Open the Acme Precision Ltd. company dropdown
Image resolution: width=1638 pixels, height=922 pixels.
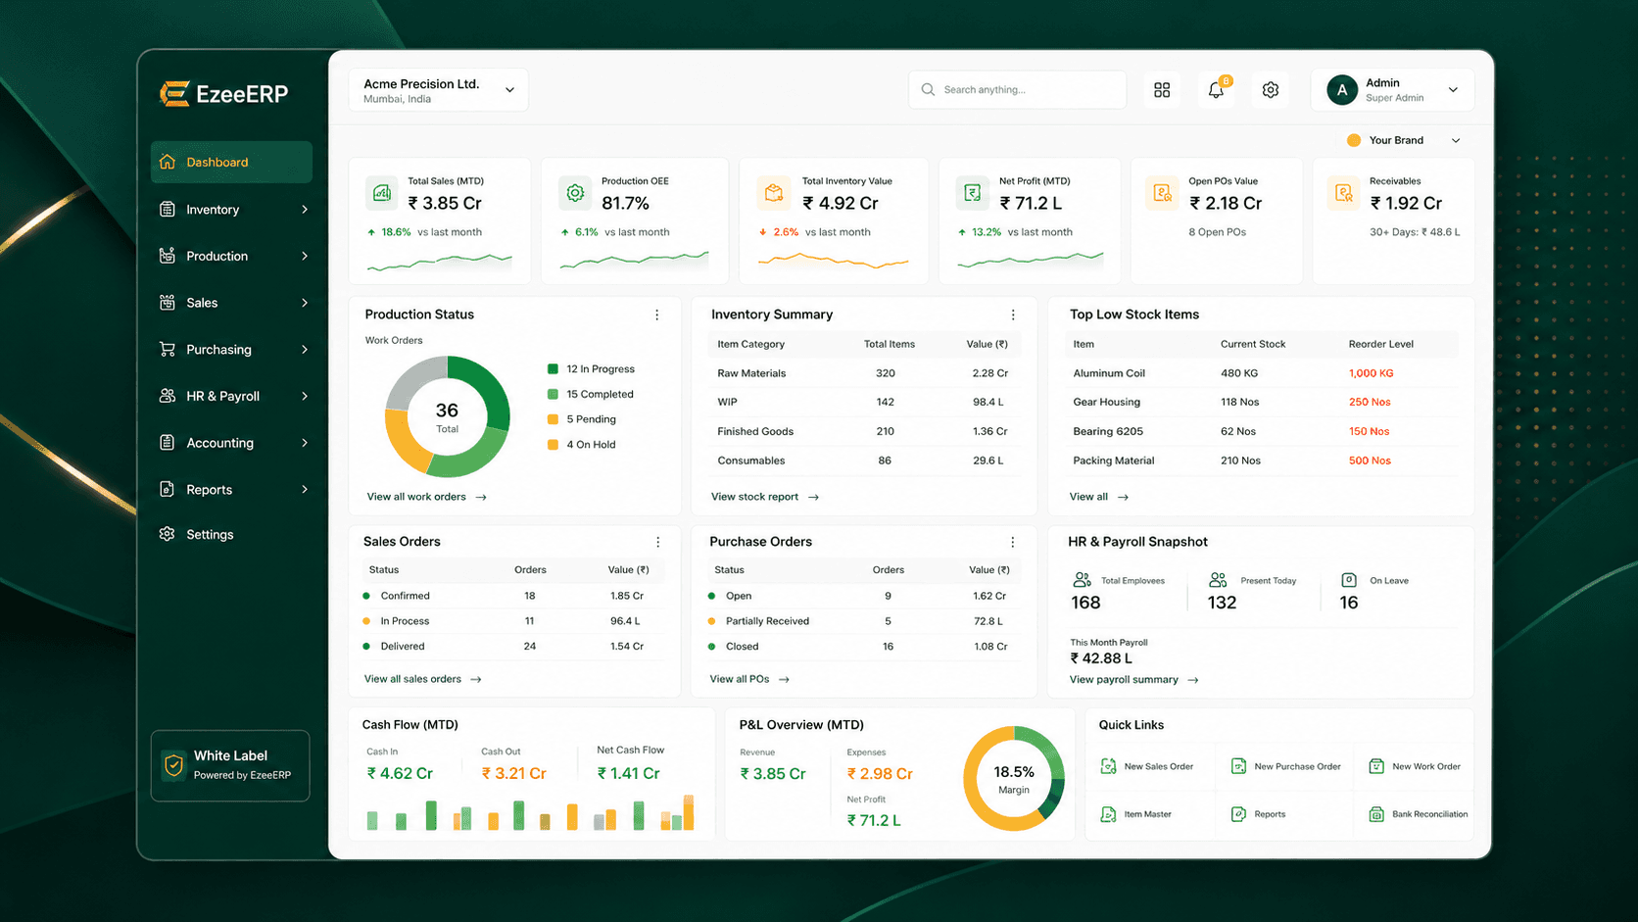438,90
